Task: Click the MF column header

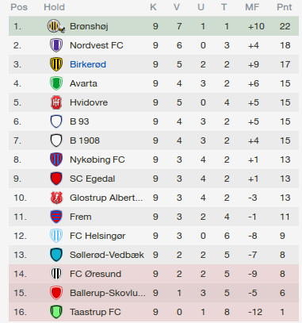Action: click(252, 7)
